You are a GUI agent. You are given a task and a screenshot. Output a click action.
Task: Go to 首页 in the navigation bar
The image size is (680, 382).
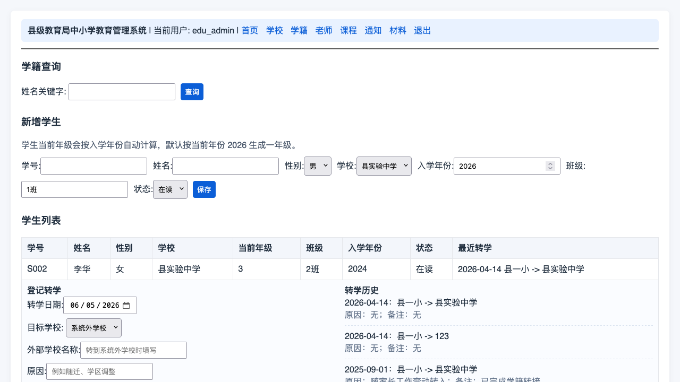coord(250,30)
